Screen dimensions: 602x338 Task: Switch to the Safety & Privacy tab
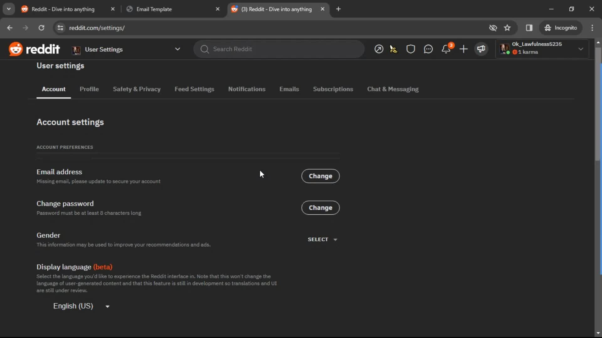click(x=137, y=89)
